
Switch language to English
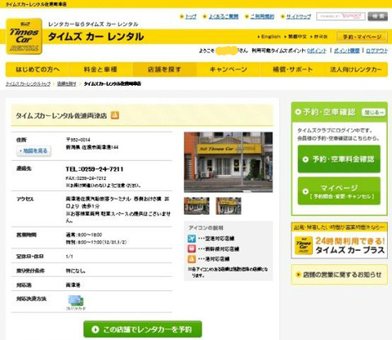270,37
